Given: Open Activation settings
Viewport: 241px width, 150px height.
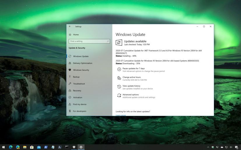Looking at the screenshot, I should [x=78, y=97].
